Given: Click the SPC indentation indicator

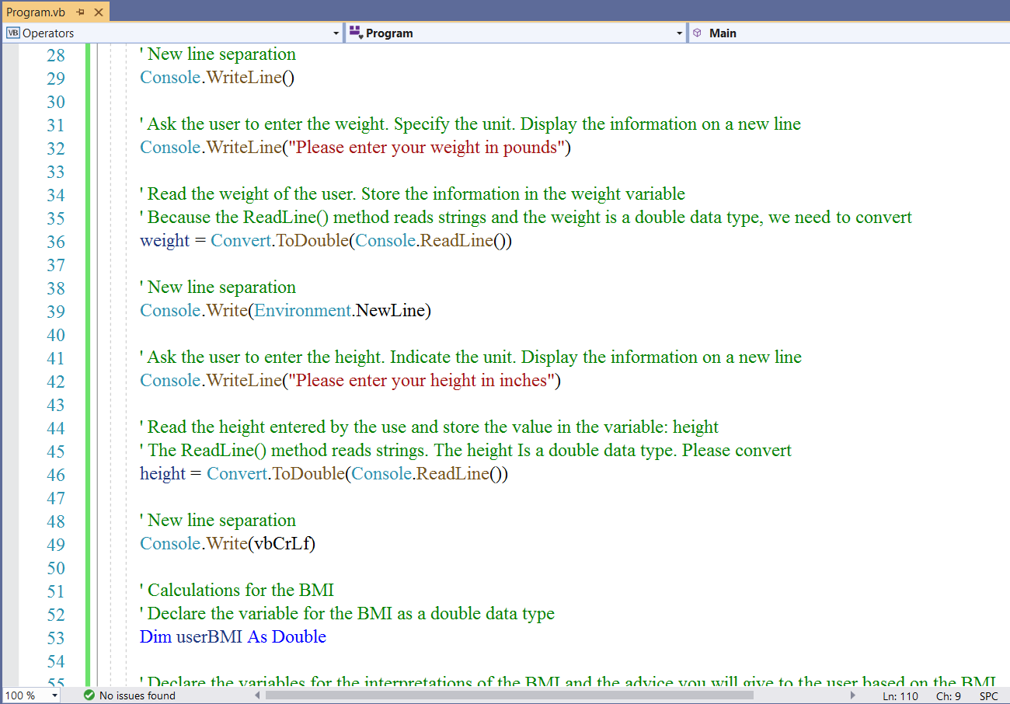Looking at the screenshot, I should 989,696.
